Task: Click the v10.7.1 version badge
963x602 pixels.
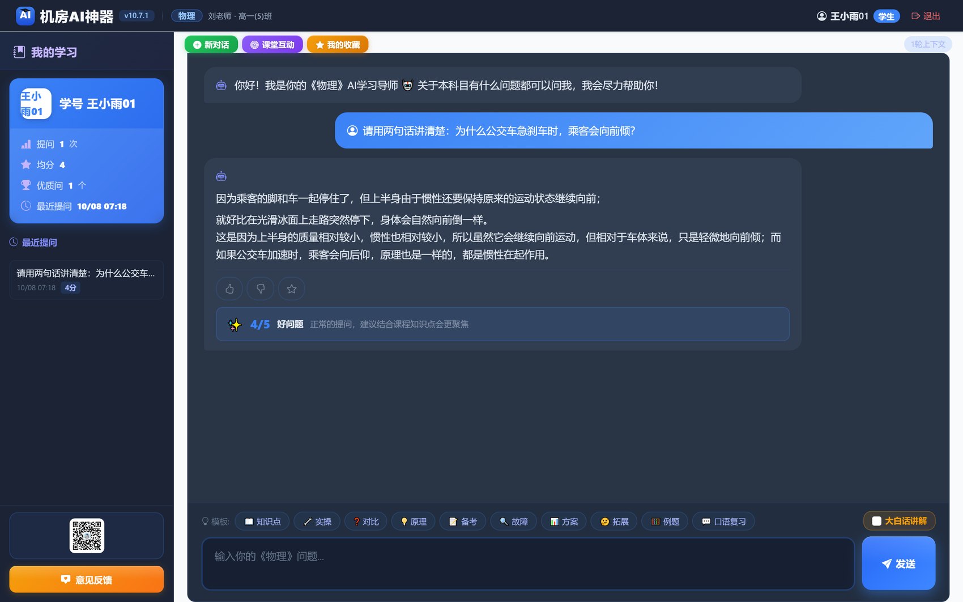Action: tap(137, 16)
